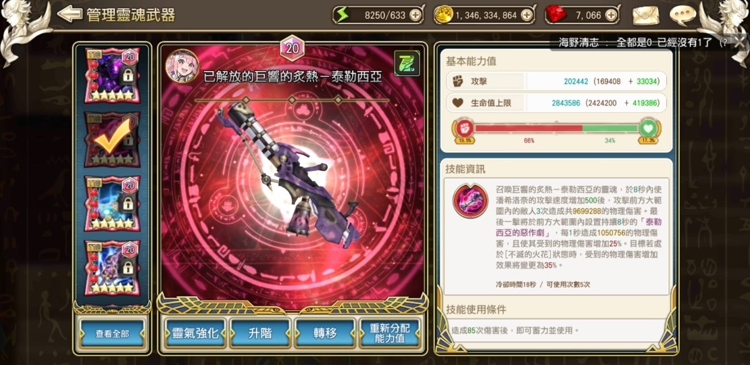Go back using the arrow icon
Viewport: 750px width, 365px height.
(x=70, y=14)
